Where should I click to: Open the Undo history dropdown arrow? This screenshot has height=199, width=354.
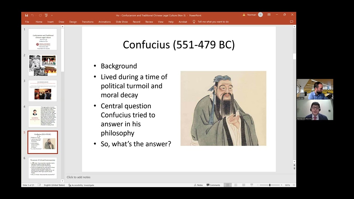coord(36,15)
